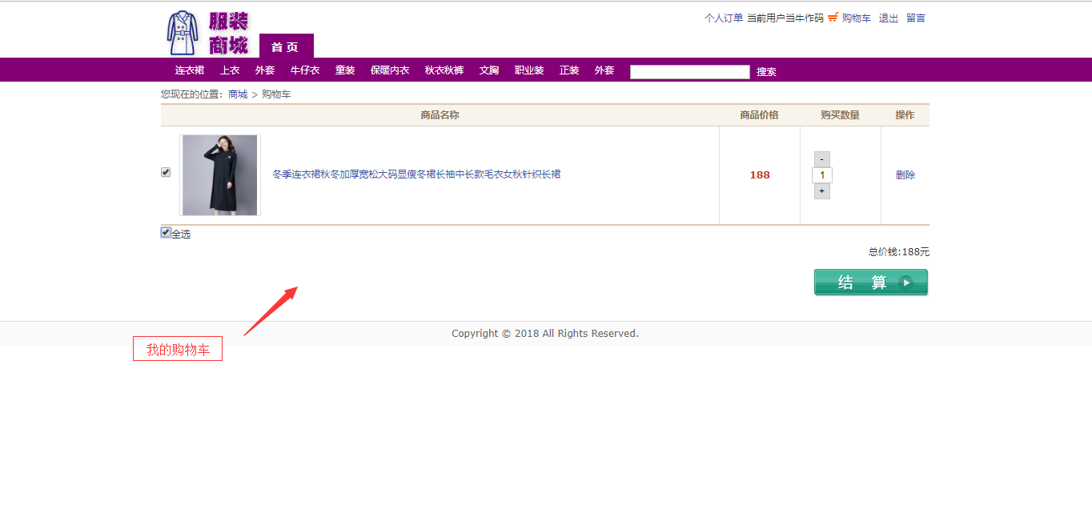Open the 保暖内衣 category
1092x525 pixels.
(x=390, y=70)
